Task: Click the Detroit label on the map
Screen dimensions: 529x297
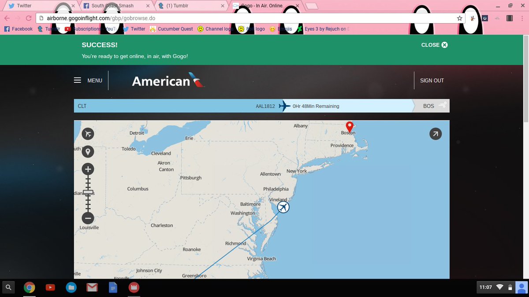Action: [137, 133]
